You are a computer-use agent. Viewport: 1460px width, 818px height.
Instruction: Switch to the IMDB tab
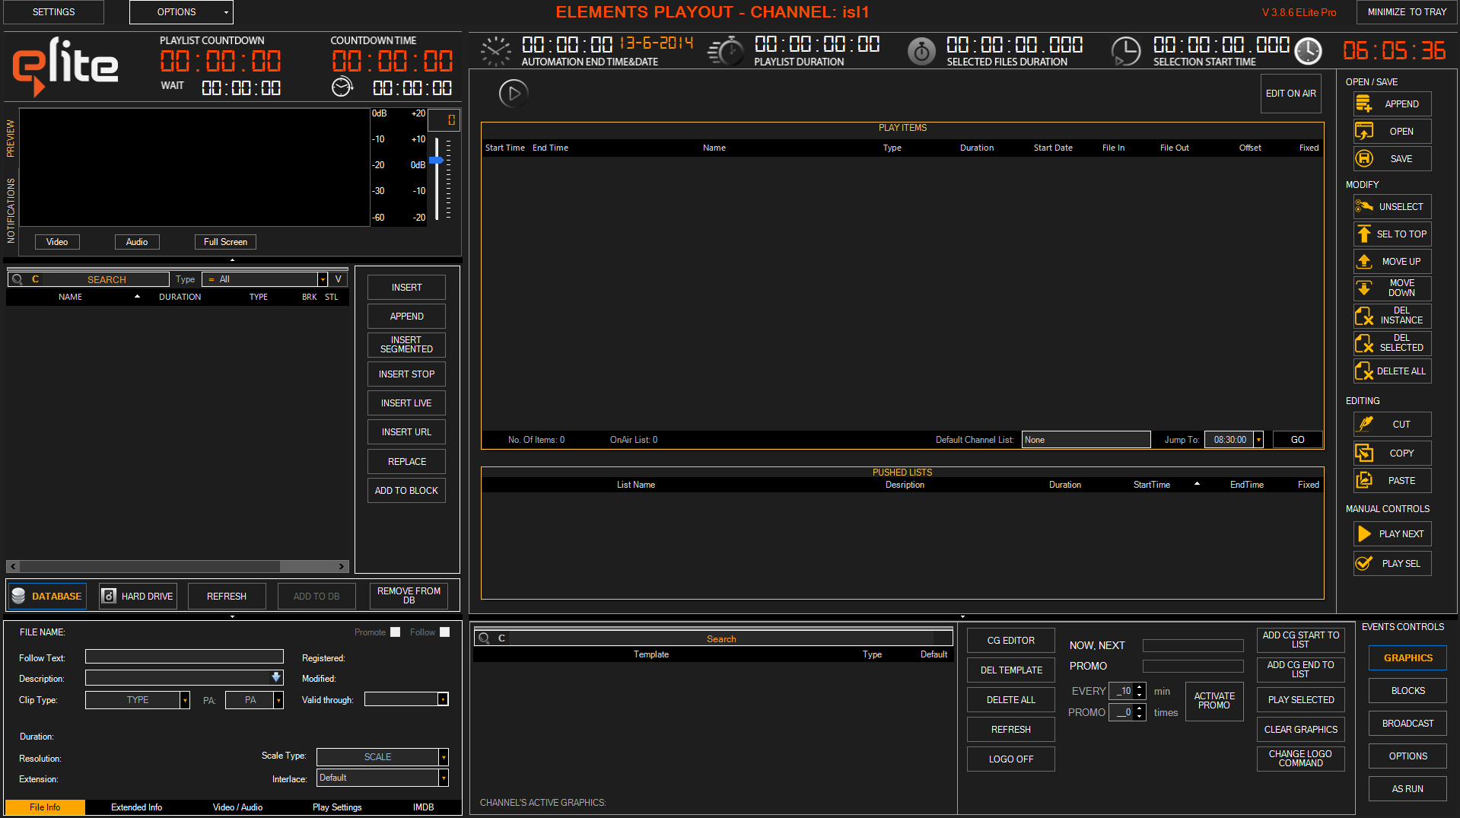point(424,807)
